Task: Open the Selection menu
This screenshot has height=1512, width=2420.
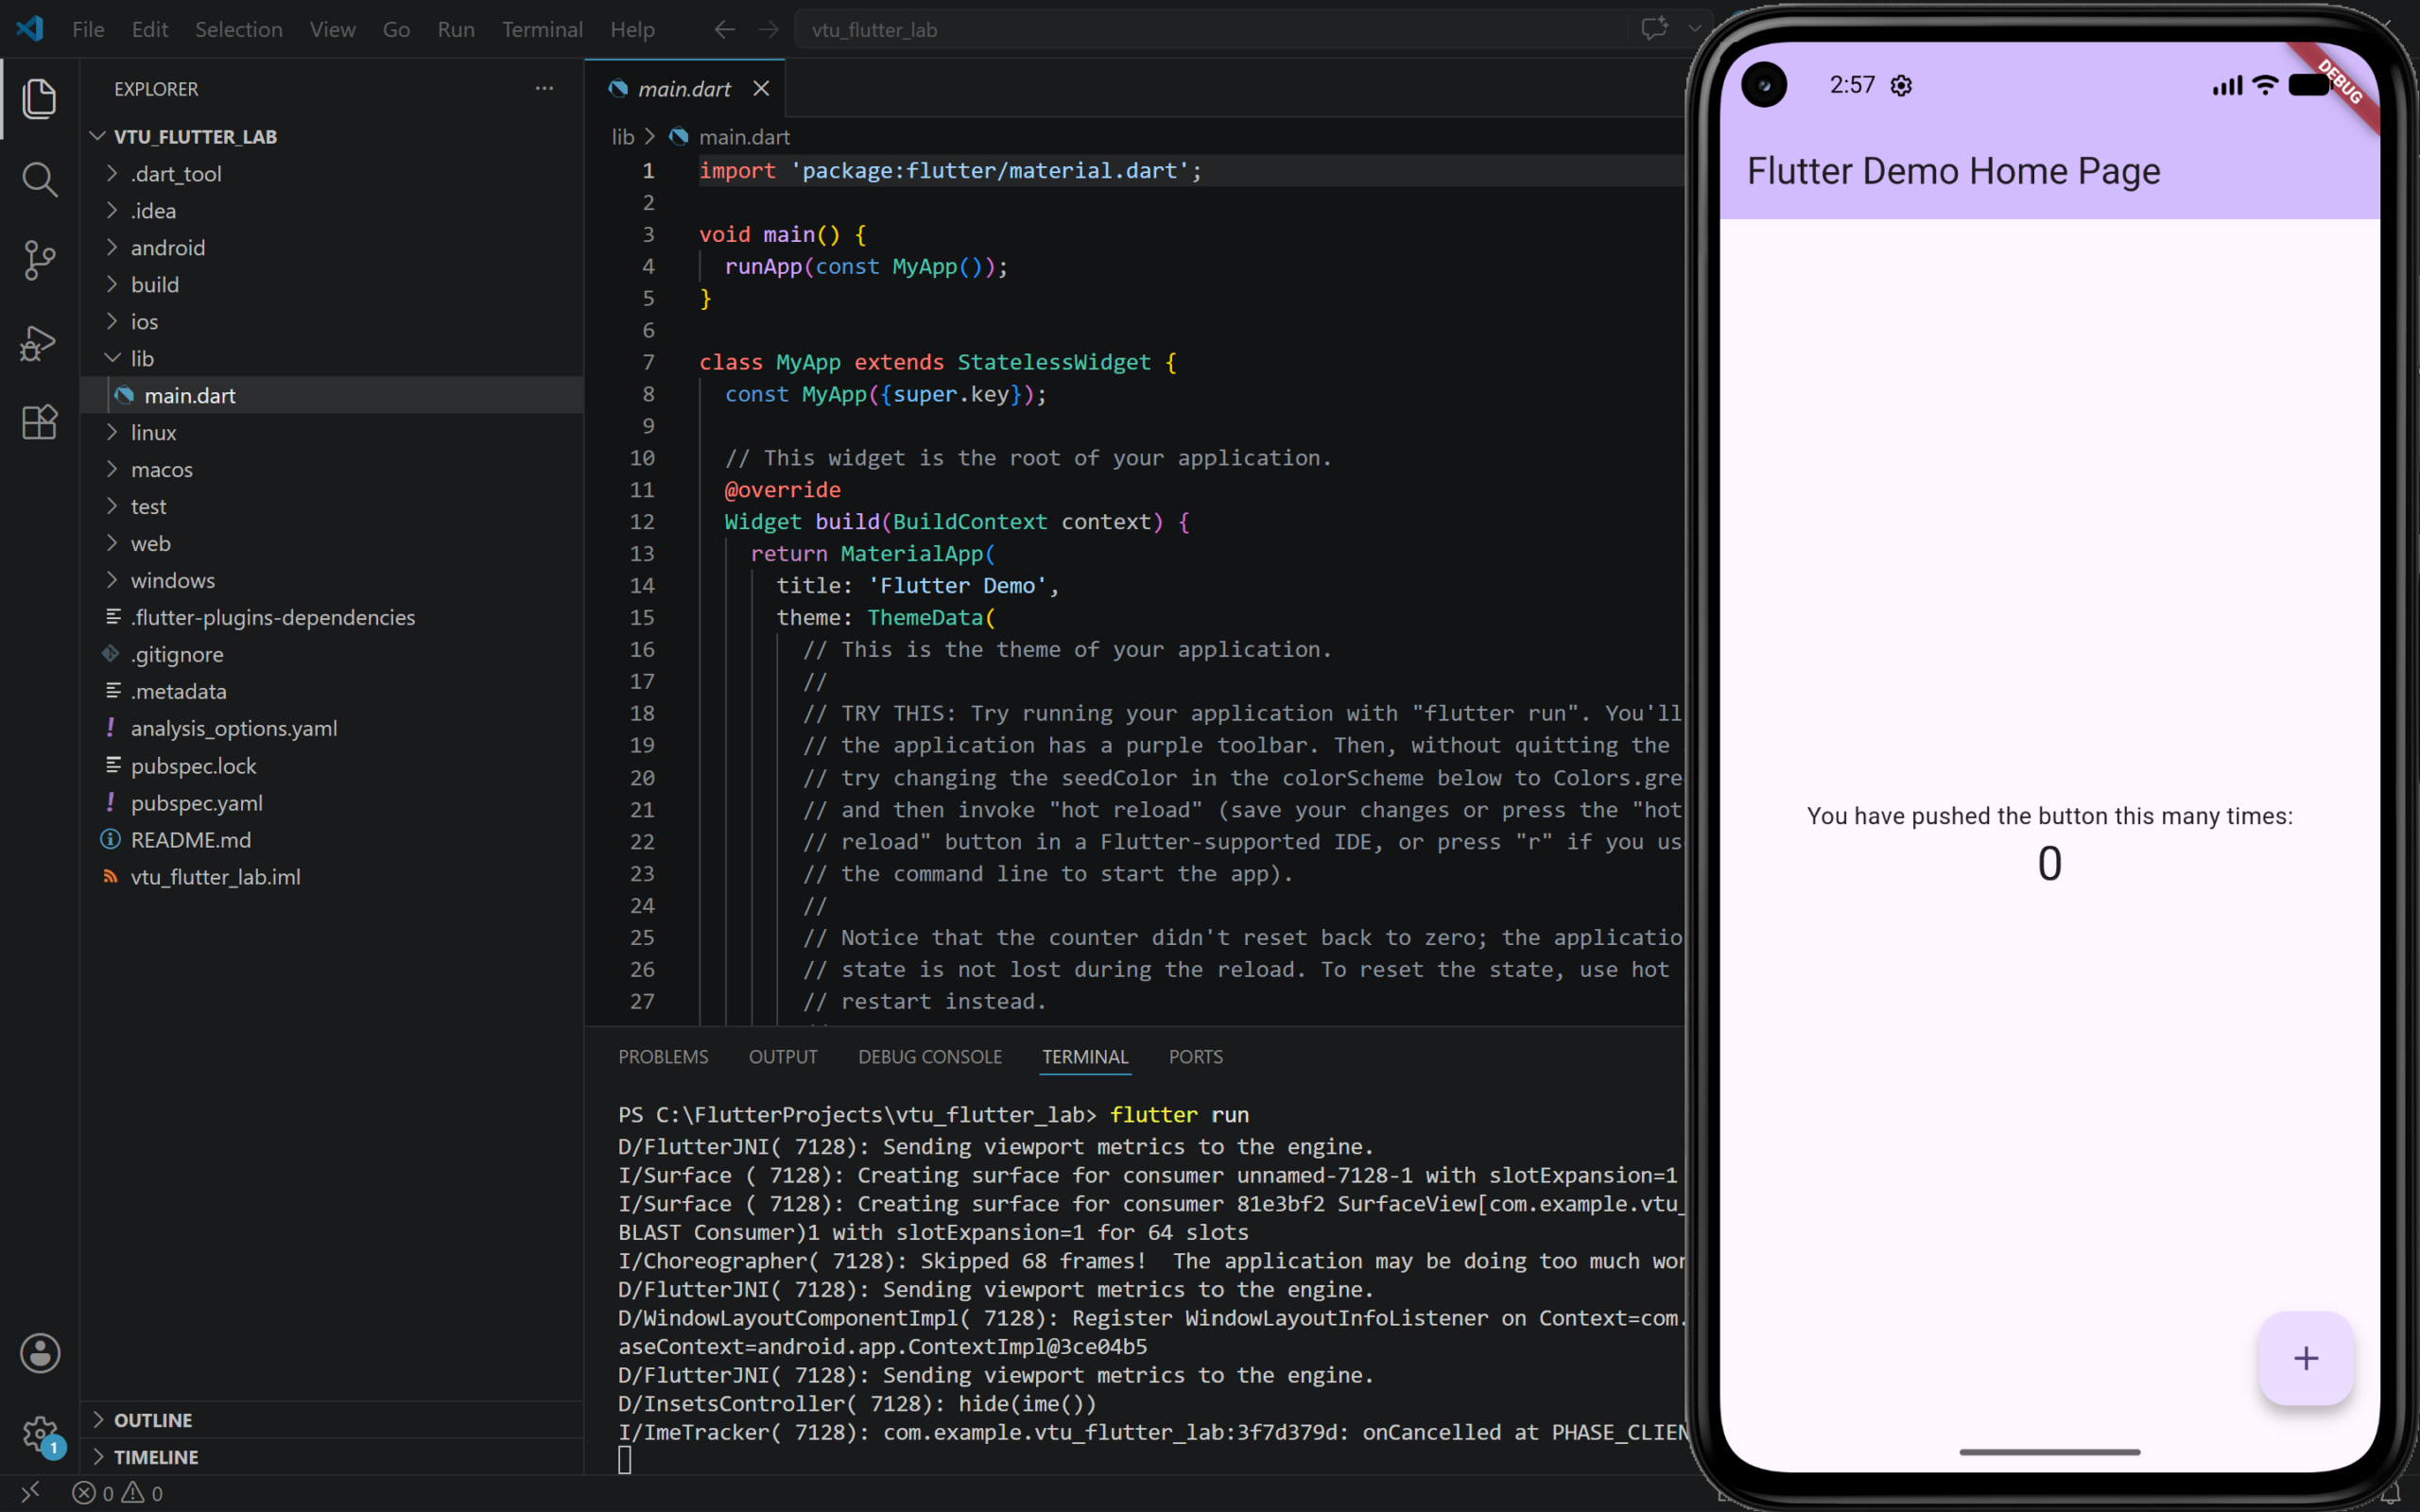Action: tap(239, 30)
